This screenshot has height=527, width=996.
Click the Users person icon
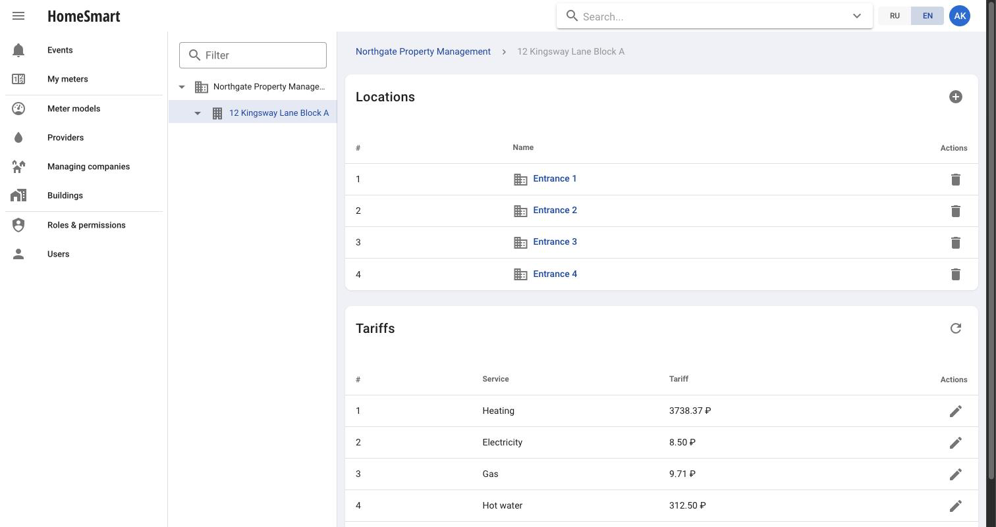click(x=18, y=254)
